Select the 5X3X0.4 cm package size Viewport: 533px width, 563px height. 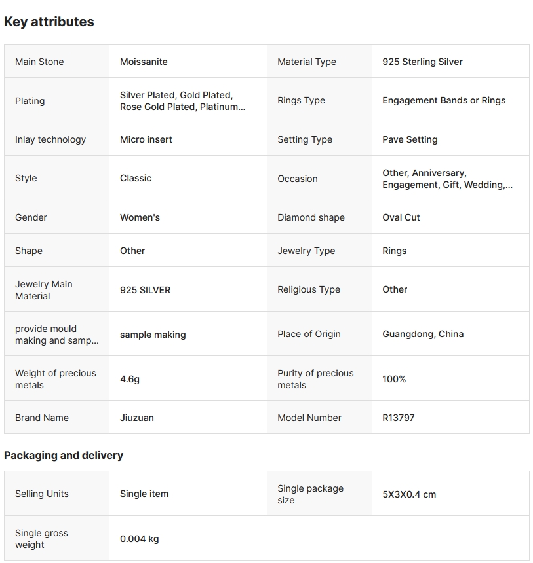(409, 494)
